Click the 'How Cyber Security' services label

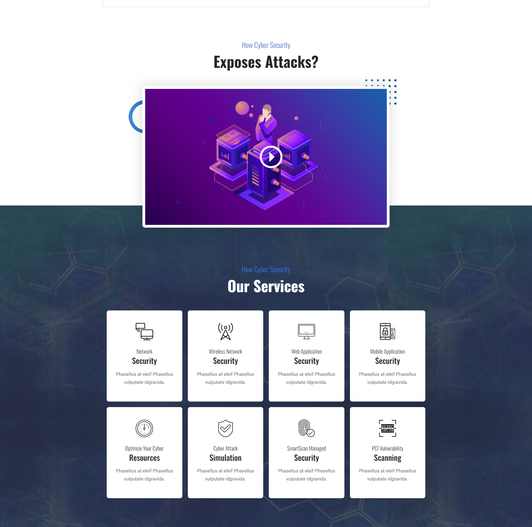tap(265, 269)
